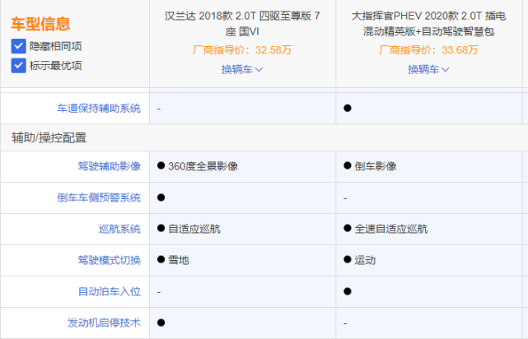Uncheck the 标示最优项 checkbox
Screen dimensions: 528x339
tap(18, 65)
